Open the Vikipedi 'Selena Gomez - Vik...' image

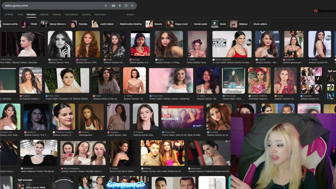[267, 44]
